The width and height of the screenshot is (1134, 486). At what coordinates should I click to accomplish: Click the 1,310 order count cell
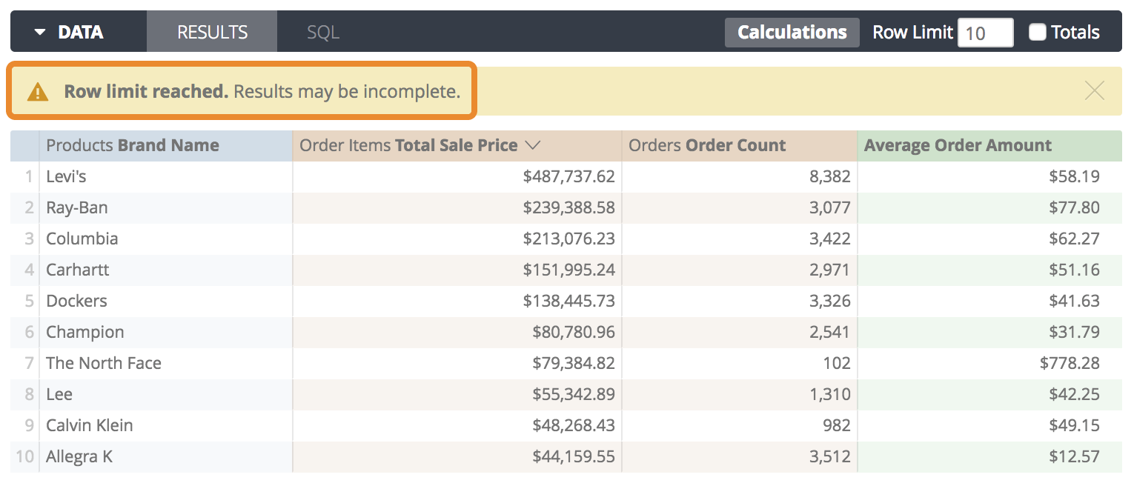coord(739,394)
